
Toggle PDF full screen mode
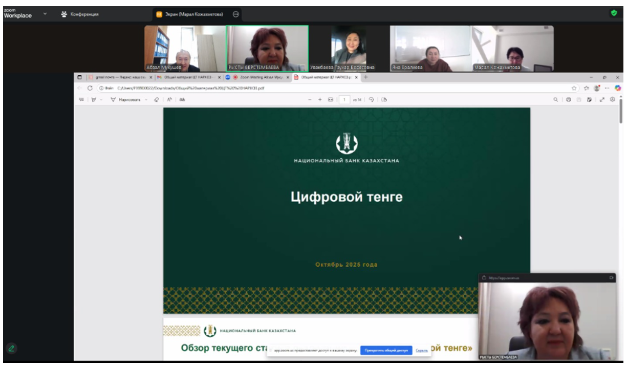601,100
